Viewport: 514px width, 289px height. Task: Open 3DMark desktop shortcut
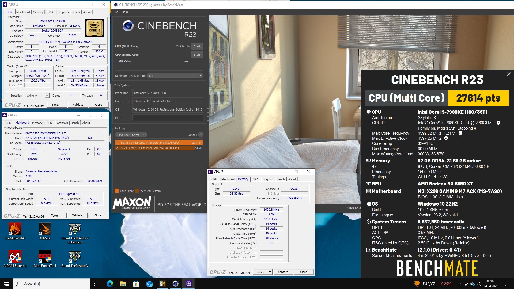tap(45, 231)
